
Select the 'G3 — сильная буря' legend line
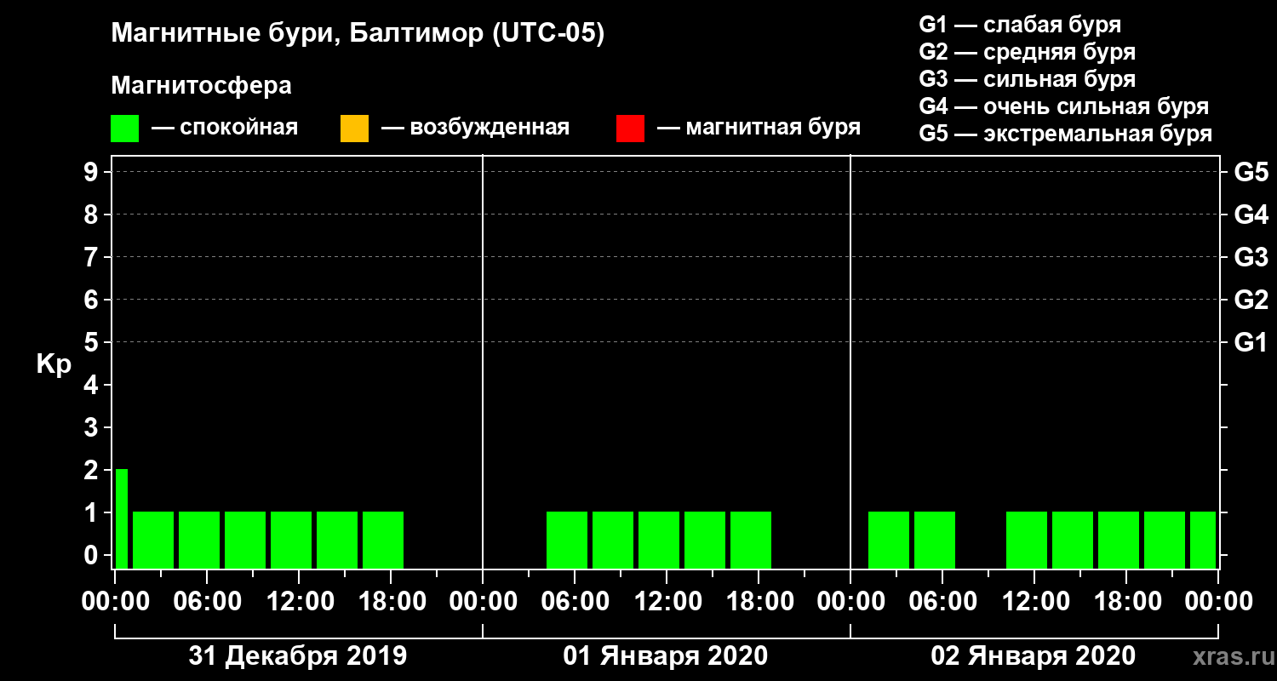1027,79
